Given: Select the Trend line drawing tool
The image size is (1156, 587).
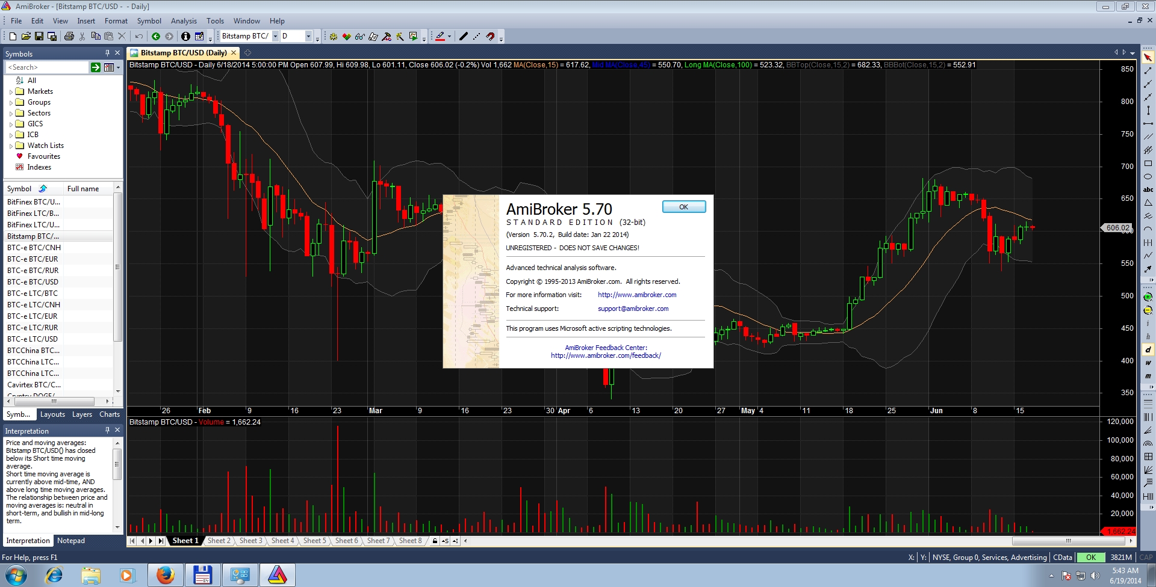Looking at the screenshot, I should pyautogui.click(x=1148, y=70).
